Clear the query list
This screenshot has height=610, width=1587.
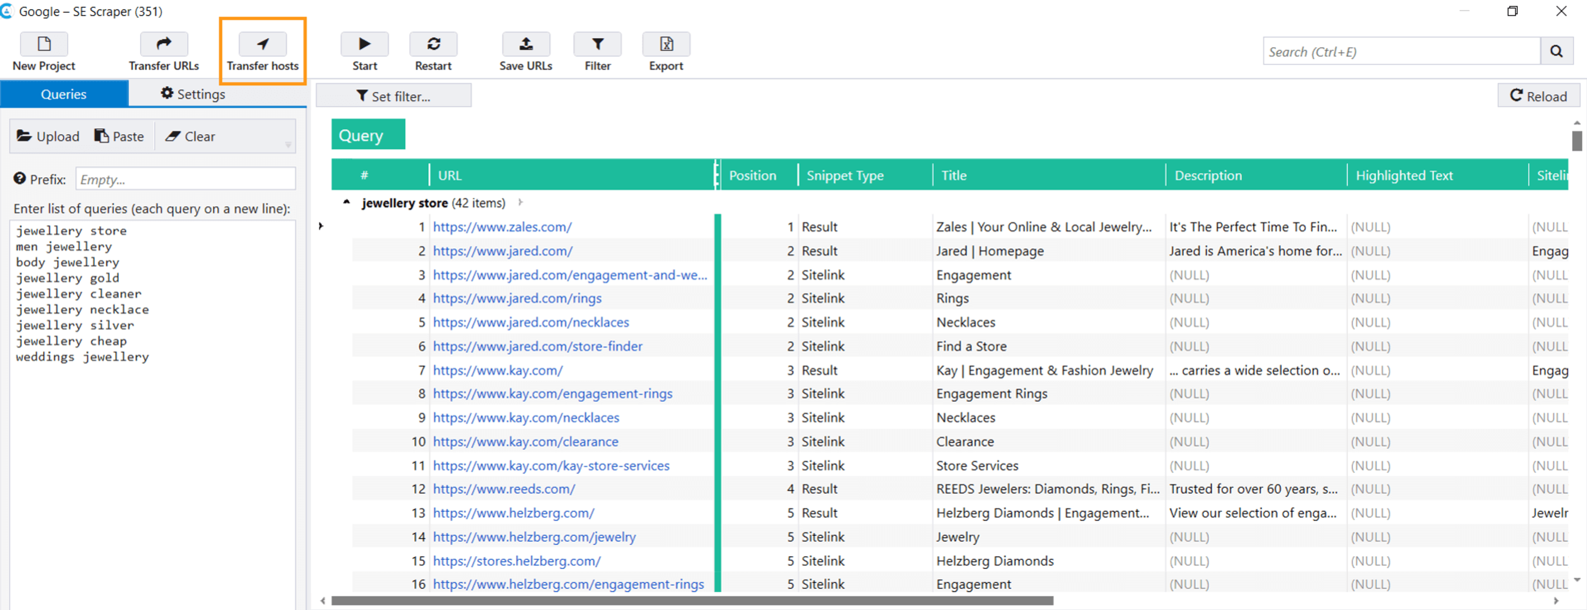[x=190, y=136]
